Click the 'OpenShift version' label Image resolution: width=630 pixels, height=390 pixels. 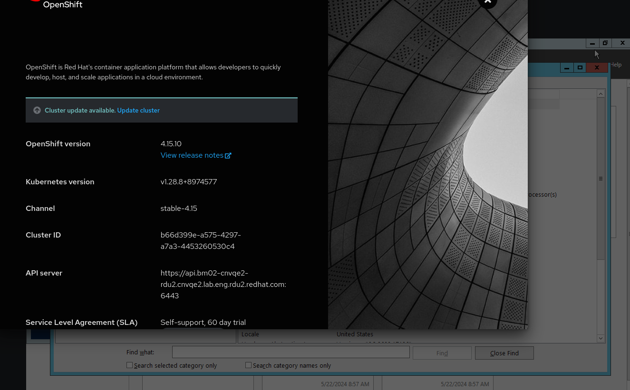58,144
